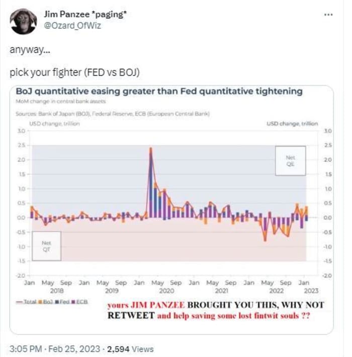
Task: Click the chart title about BoJ easing
Action: 159,91
